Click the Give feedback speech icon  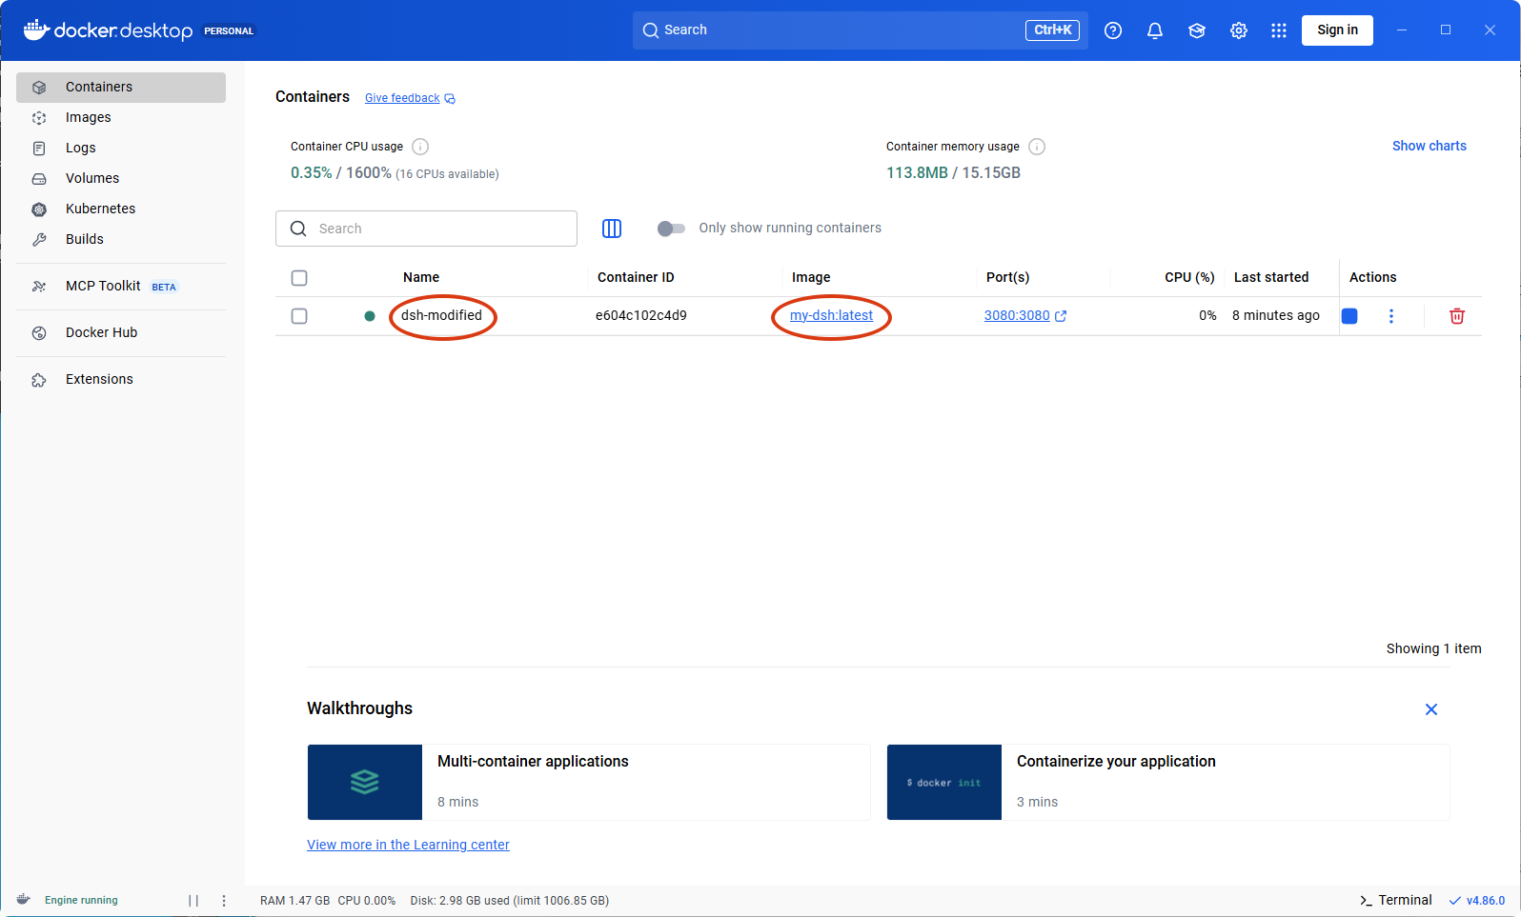pyautogui.click(x=450, y=99)
